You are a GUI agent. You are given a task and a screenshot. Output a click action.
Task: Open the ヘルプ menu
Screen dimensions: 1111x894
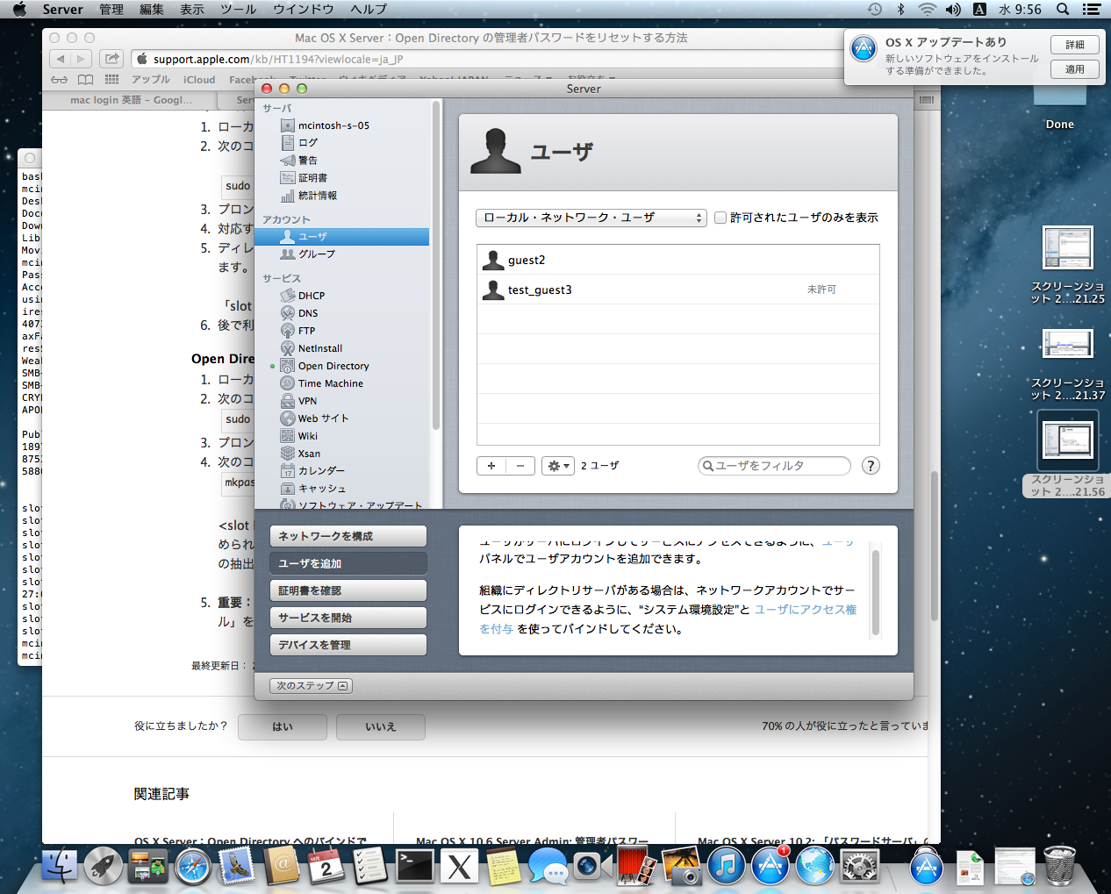coord(369,10)
